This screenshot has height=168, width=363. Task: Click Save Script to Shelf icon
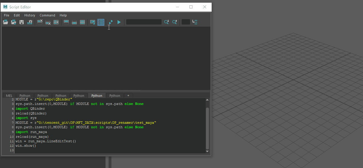(30, 22)
